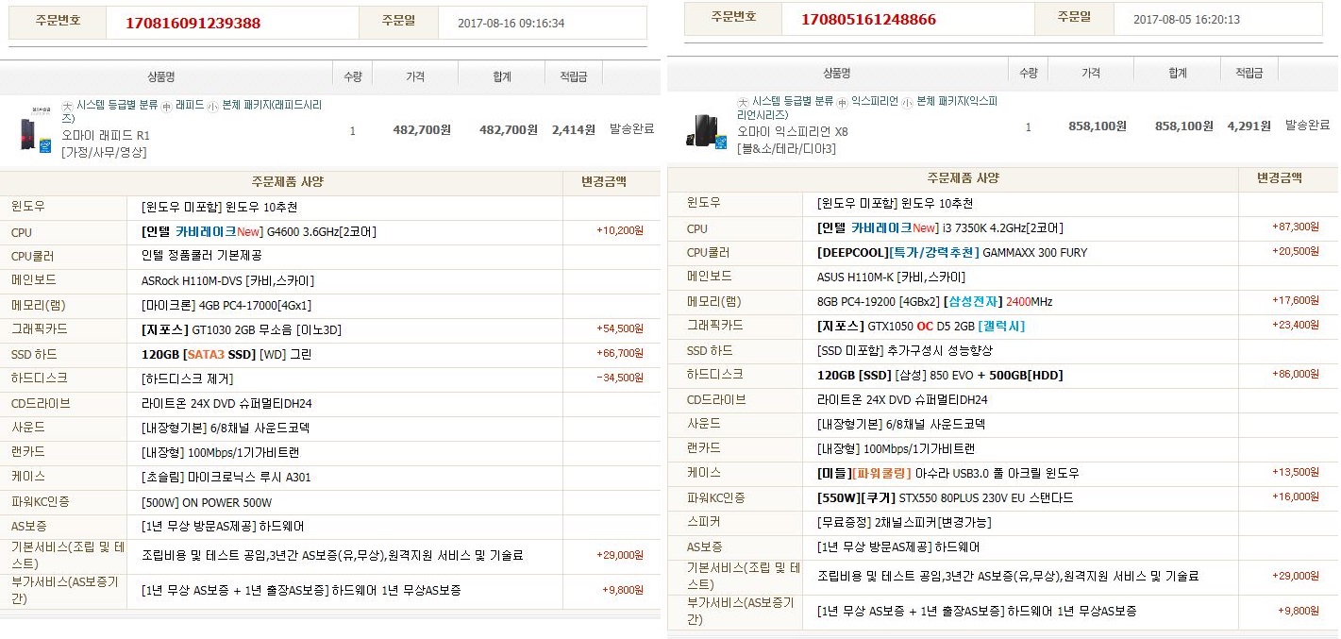
Task: Click the +20,500원 price change
Action: (x=1296, y=251)
